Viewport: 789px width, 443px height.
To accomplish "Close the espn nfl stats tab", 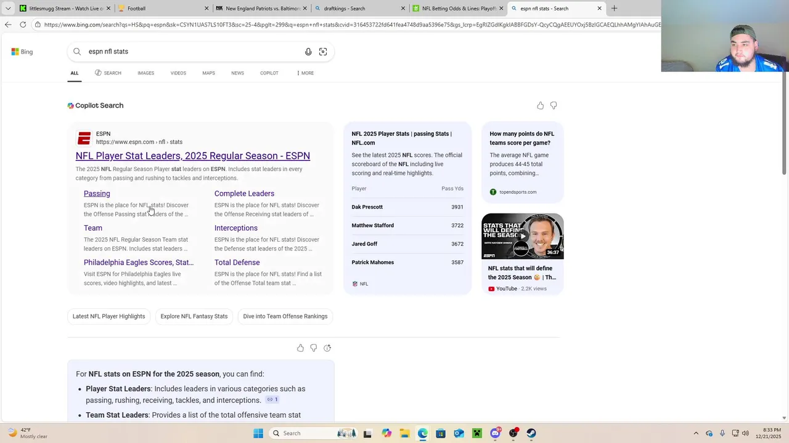I will click(x=599, y=9).
